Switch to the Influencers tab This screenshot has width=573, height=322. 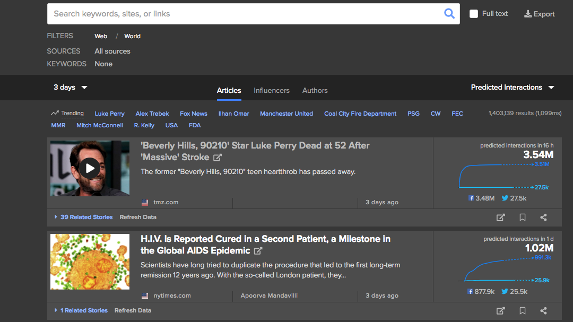tap(272, 90)
